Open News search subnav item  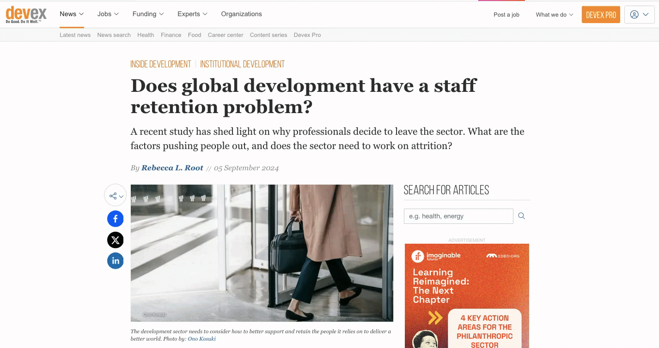(x=114, y=35)
